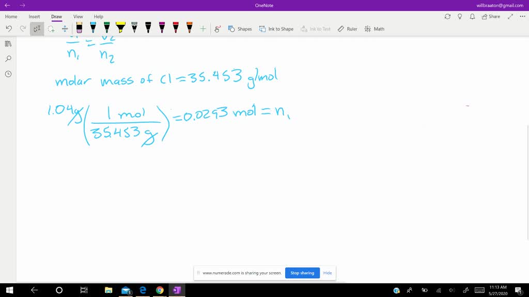This screenshot has width=529, height=297.
Task: Go forward with the title bar arrow
Action: [x=22, y=5]
